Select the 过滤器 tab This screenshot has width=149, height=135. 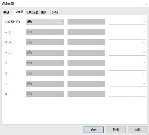point(19,12)
